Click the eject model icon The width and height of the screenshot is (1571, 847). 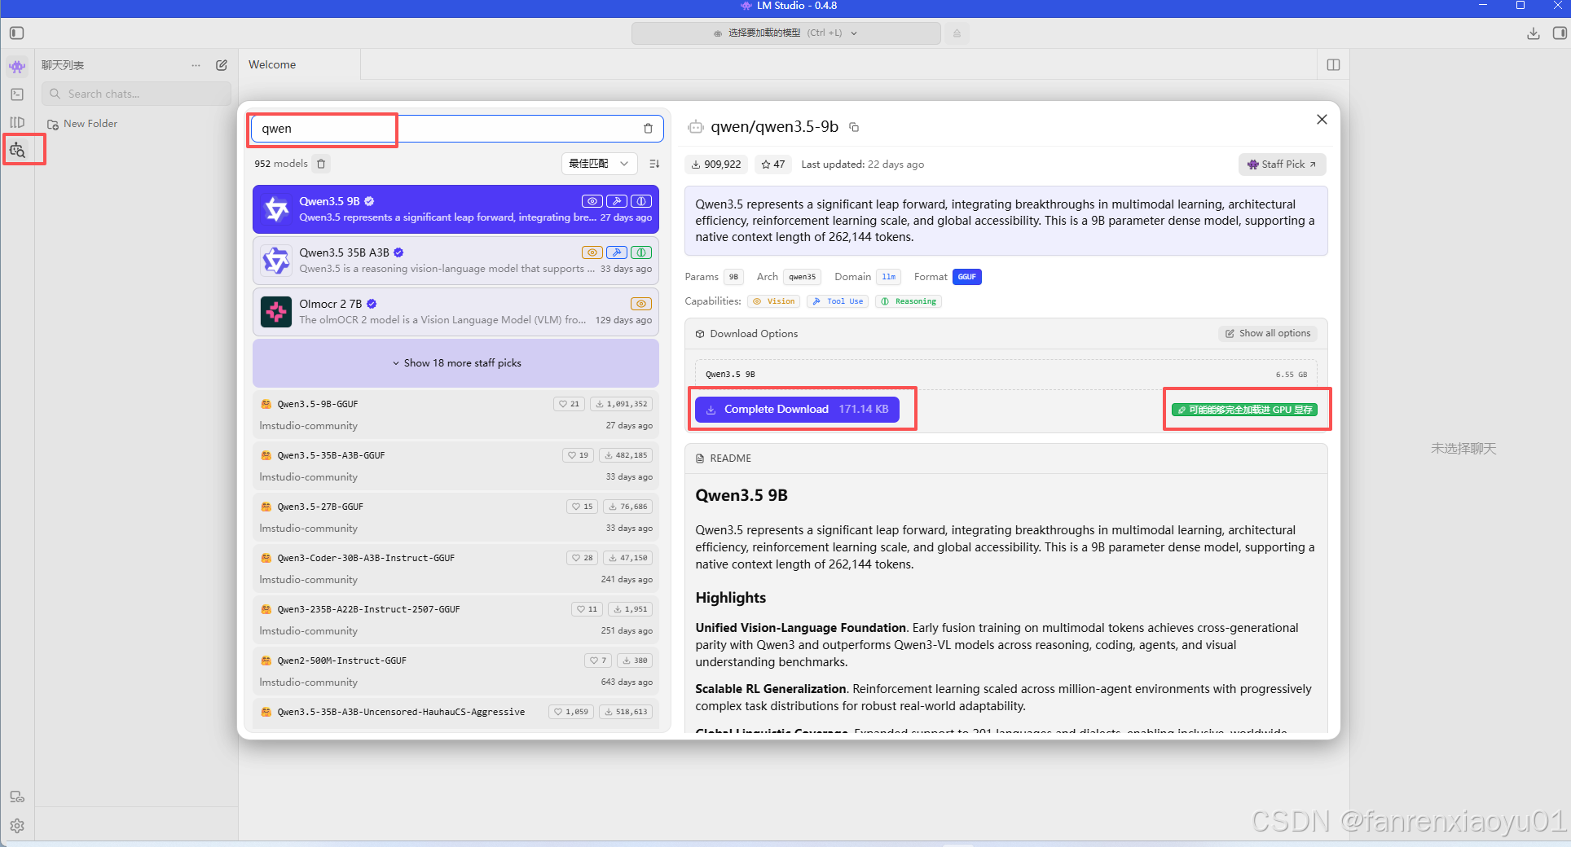957,33
